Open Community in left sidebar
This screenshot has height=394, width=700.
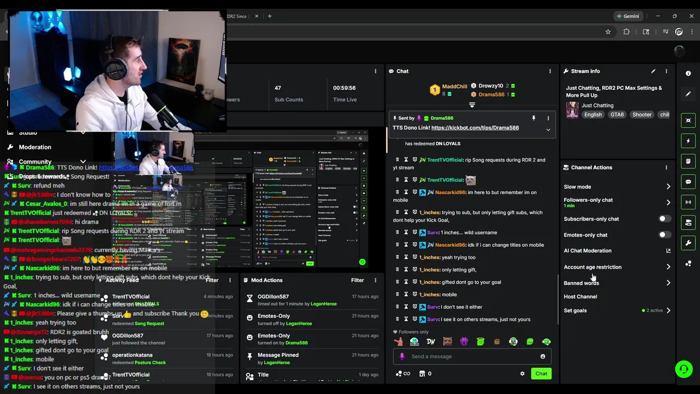35,162
